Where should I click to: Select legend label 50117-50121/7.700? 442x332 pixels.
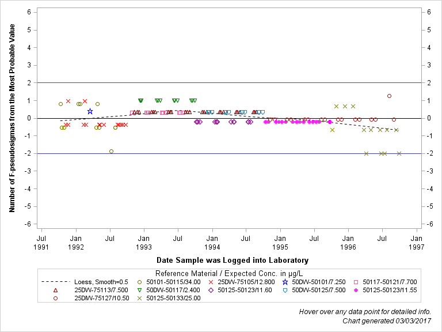[390, 282]
